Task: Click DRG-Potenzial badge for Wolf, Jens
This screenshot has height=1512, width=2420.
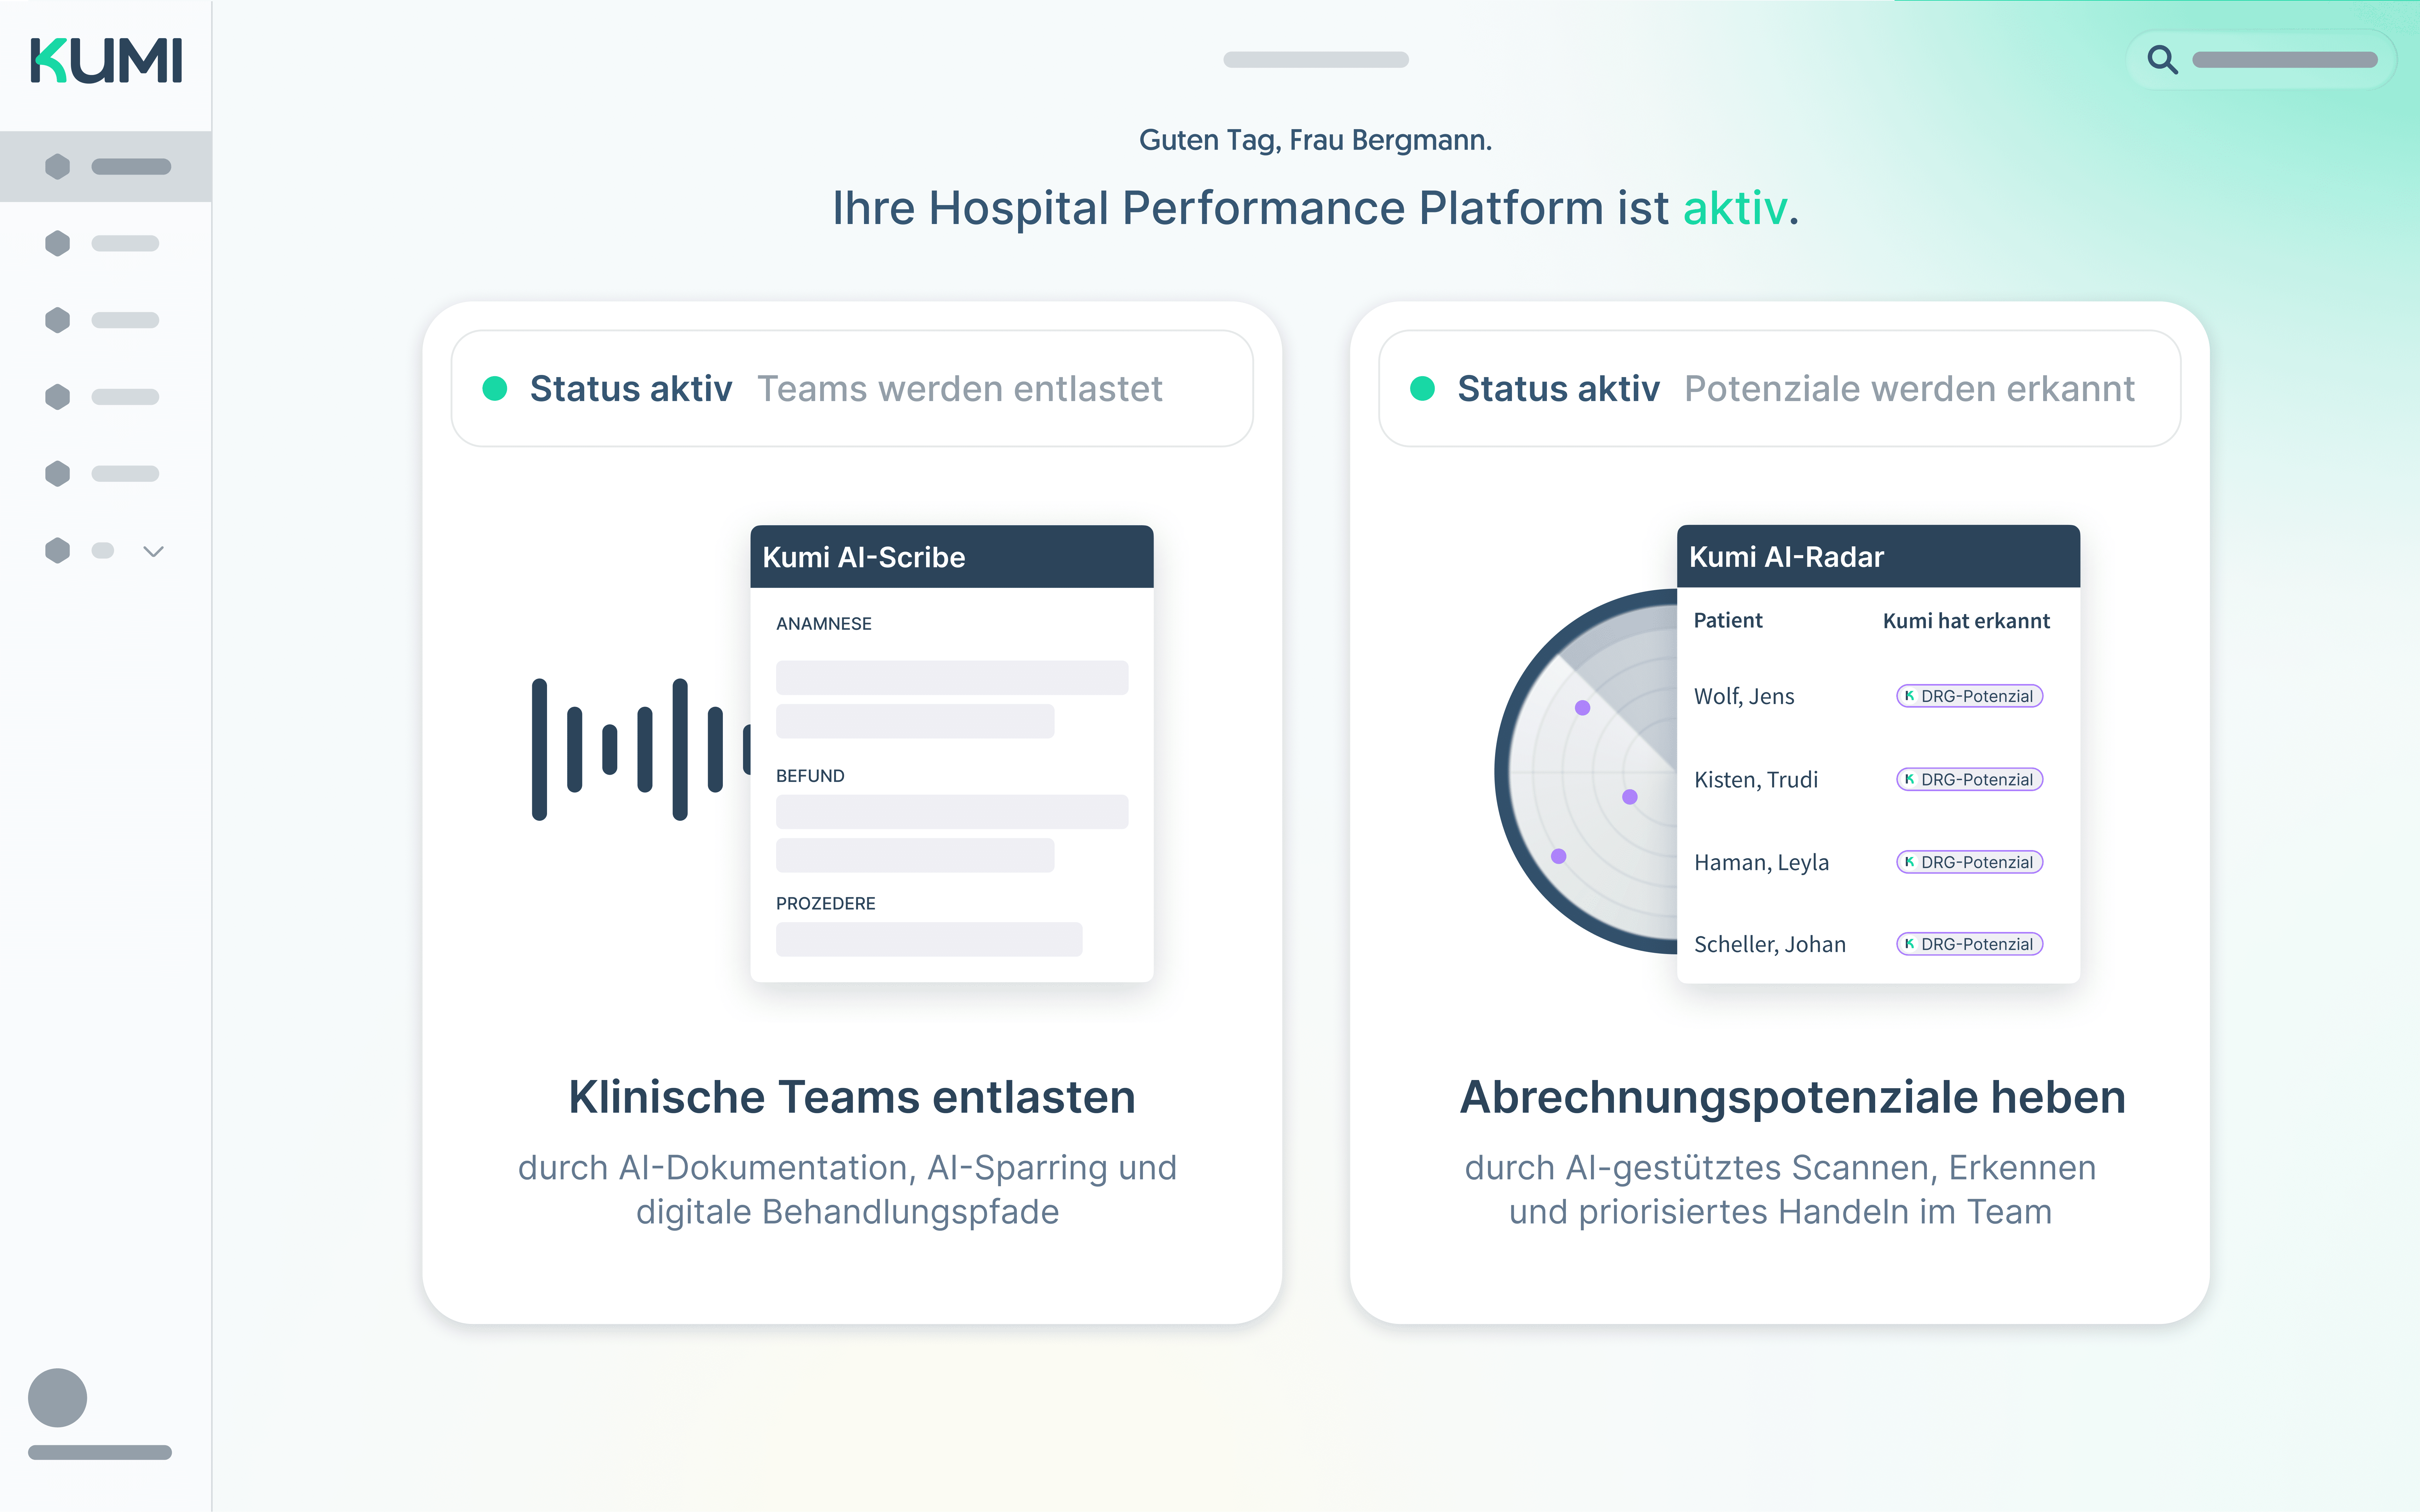Action: point(1969,696)
